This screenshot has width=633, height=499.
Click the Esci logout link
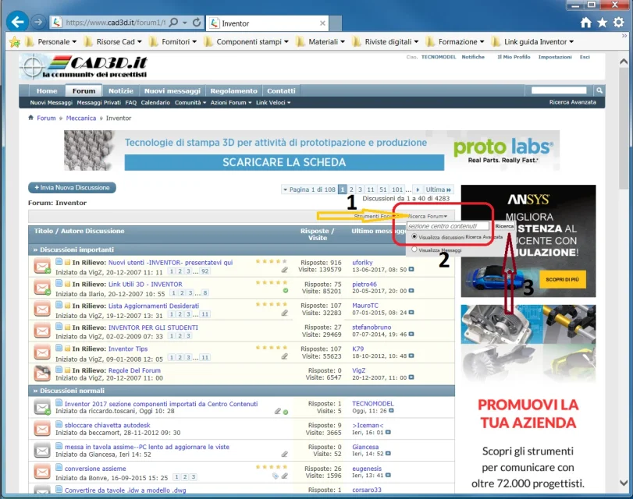click(585, 57)
